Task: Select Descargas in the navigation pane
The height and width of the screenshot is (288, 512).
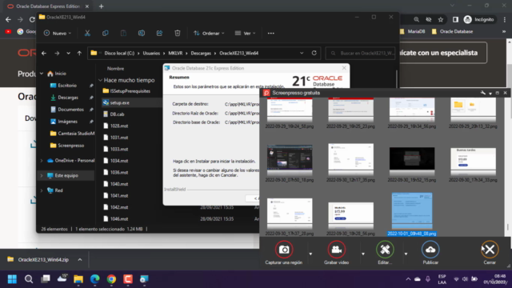Action: (x=68, y=98)
